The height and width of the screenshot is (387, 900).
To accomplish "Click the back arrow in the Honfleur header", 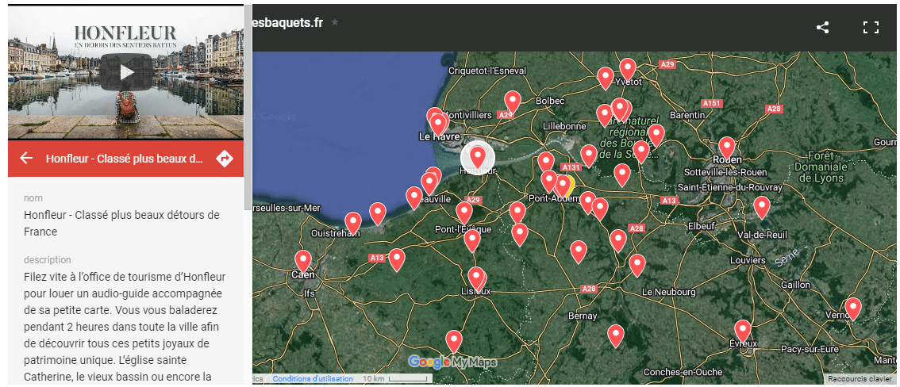I will point(26,159).
